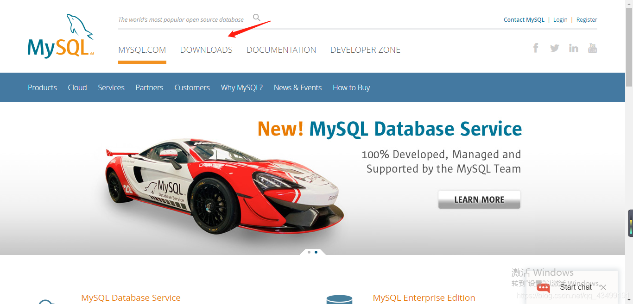Screen dimensions: 633x304
Task: Click the LEARN MORE button
Action: click(479, 199)
